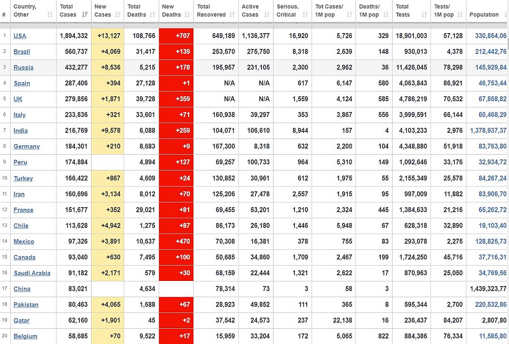Viewport: 509px width, 344px height.
Task: Click Brazil total deaths value 31,417
Action: pyautogui.click(x=145, y=51)
